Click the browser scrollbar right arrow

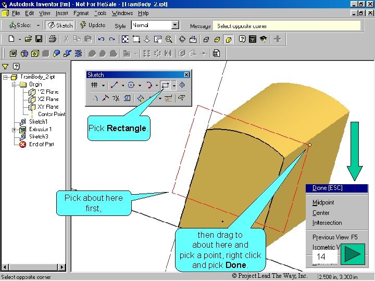(x=62, y=267)
